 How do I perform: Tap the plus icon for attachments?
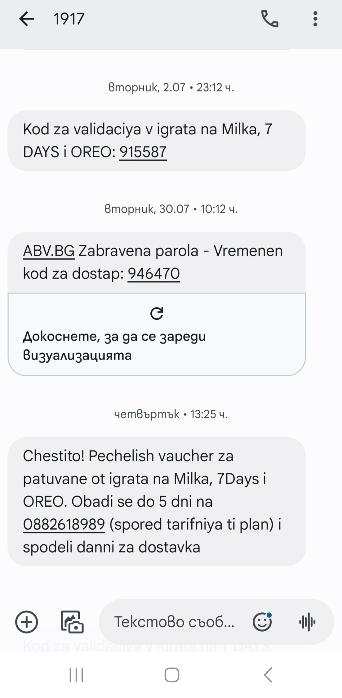(27, 622)
